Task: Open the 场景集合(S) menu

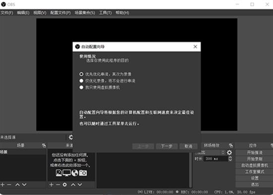Action: (x=85, y=13)
